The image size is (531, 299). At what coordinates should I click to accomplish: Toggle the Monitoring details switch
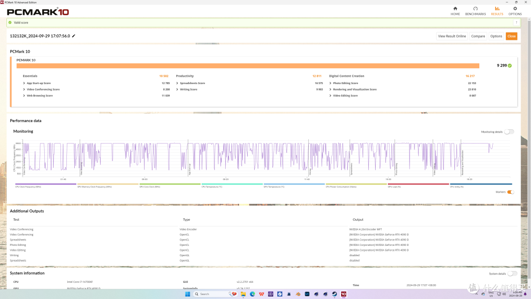point(509,132)
